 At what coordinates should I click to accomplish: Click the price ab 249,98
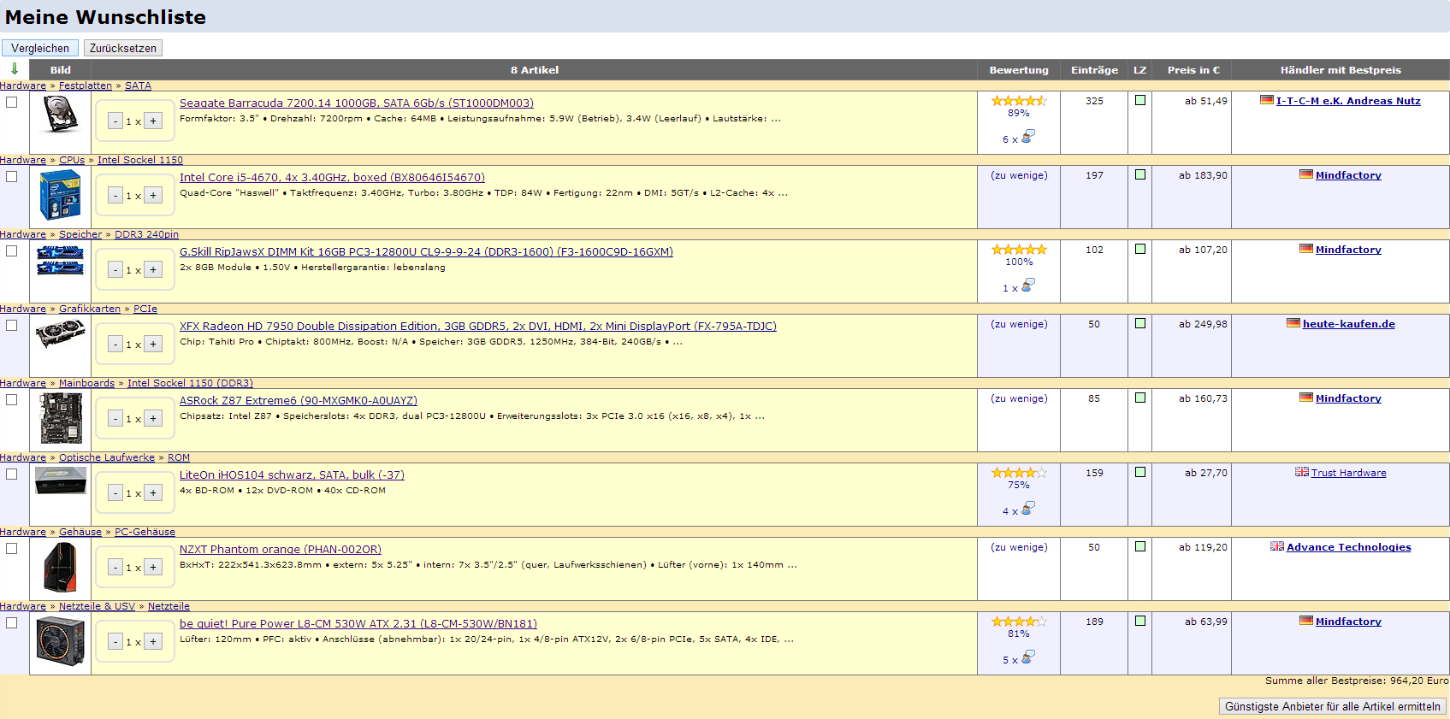tap(1203, 324)
